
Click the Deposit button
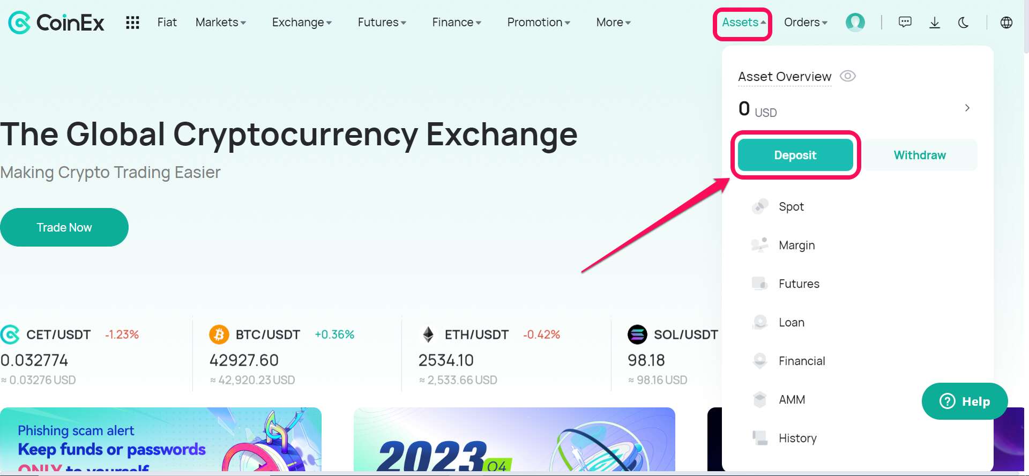click(x=795, y=155)
